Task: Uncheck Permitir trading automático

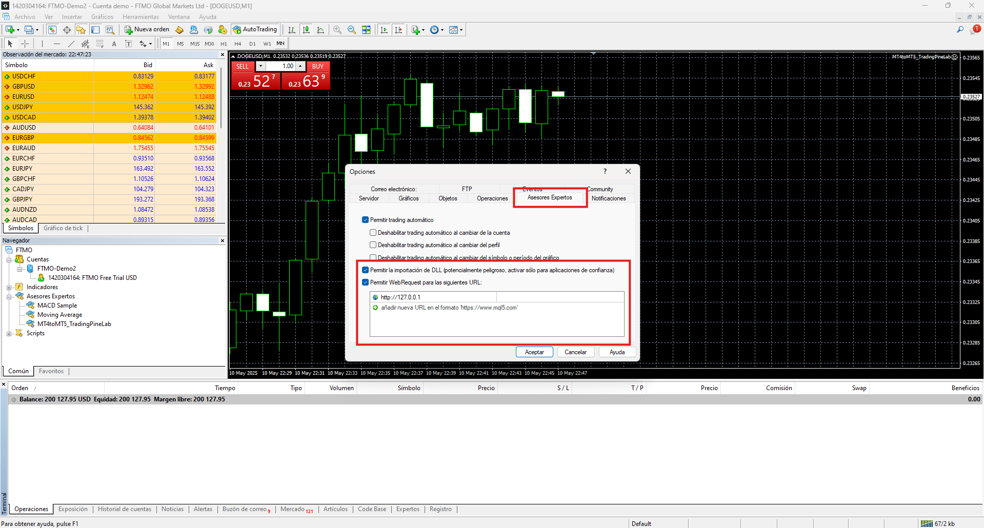Action: point(365,220)
